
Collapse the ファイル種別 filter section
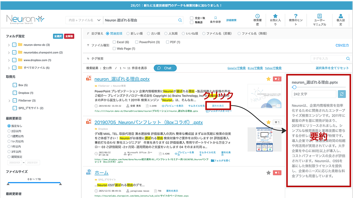point(88,45)
